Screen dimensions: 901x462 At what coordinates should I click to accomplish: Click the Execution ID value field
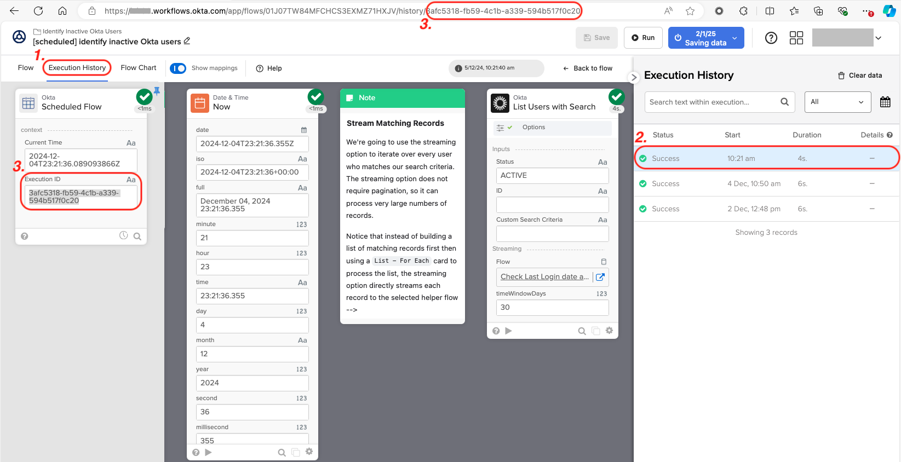81,197
